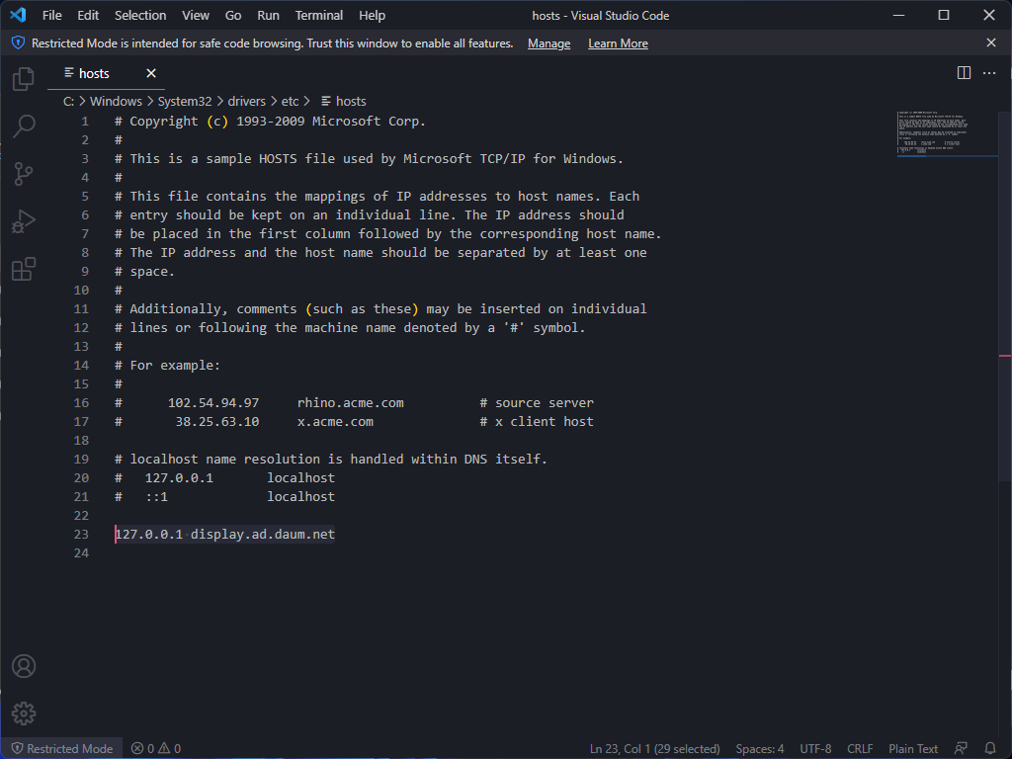Click the shield icon in Restricted Mode banner
This screenshot has height=759, width=1012.
pos(18,43)
